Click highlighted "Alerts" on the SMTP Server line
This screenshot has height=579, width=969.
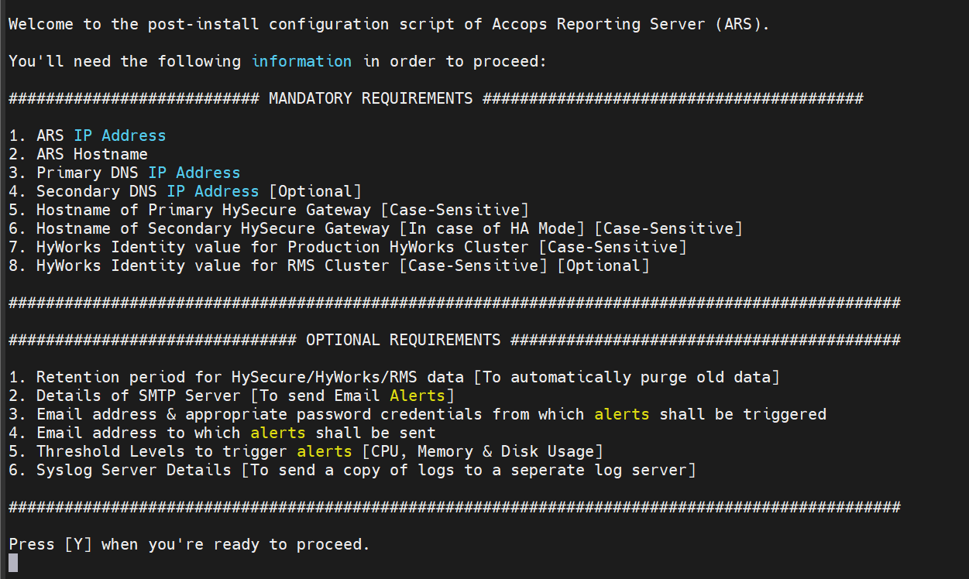(x=417, y=396)
